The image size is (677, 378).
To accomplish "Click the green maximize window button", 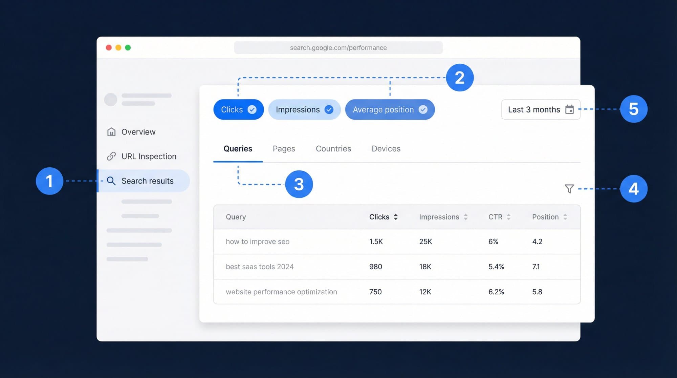I will (128, 48).
